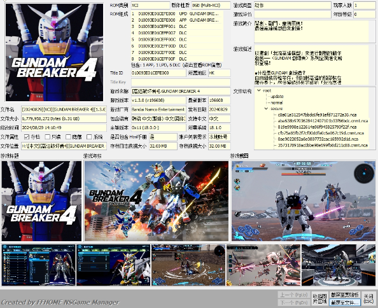This screenshot has width=378, height=308.
Task: Select the 35731789...cnmt.nca file entry
Action: coord(323,145)
